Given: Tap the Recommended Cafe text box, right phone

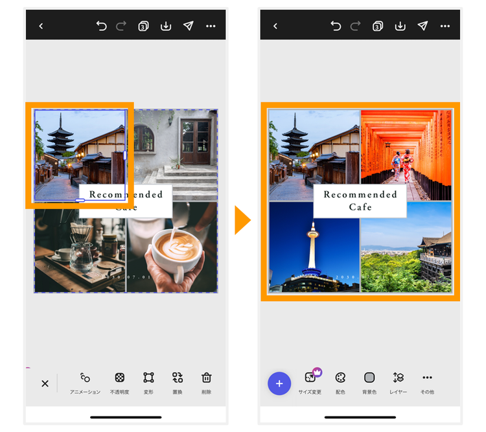Looking at the screenshot, I should (x=360, y=201).
